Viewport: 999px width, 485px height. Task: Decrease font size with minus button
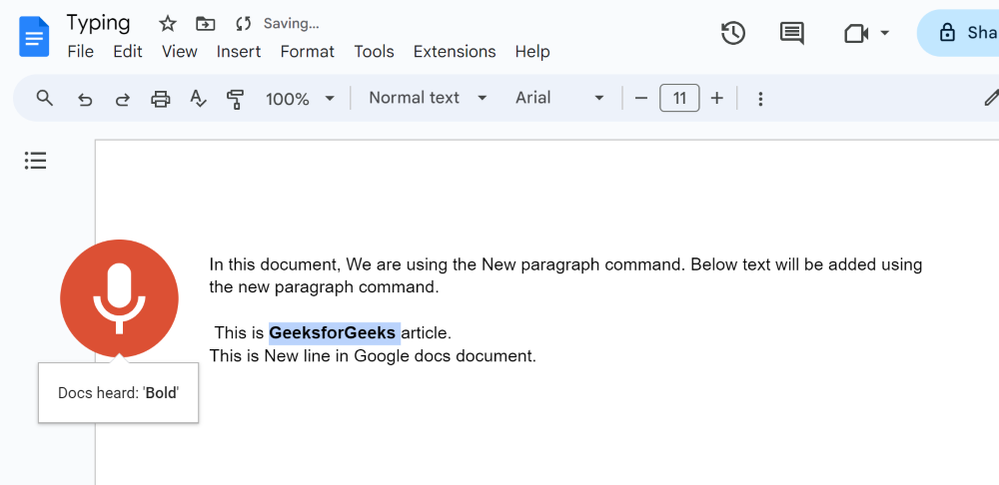[641, 98]
